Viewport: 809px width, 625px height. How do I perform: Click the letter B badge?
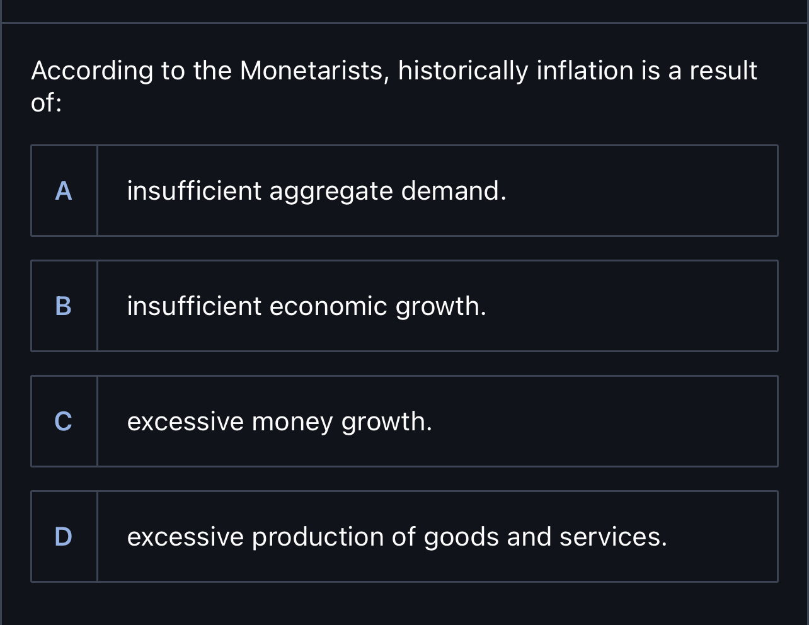click(64, 307)
